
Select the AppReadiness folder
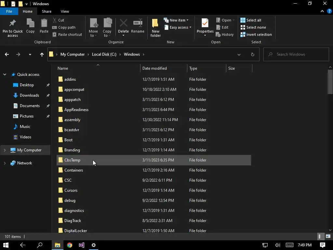[x=154, y=110]
